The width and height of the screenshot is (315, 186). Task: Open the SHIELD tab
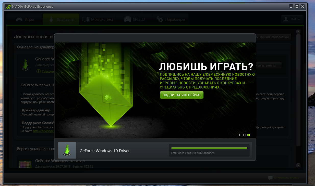[x=134, y=19]
